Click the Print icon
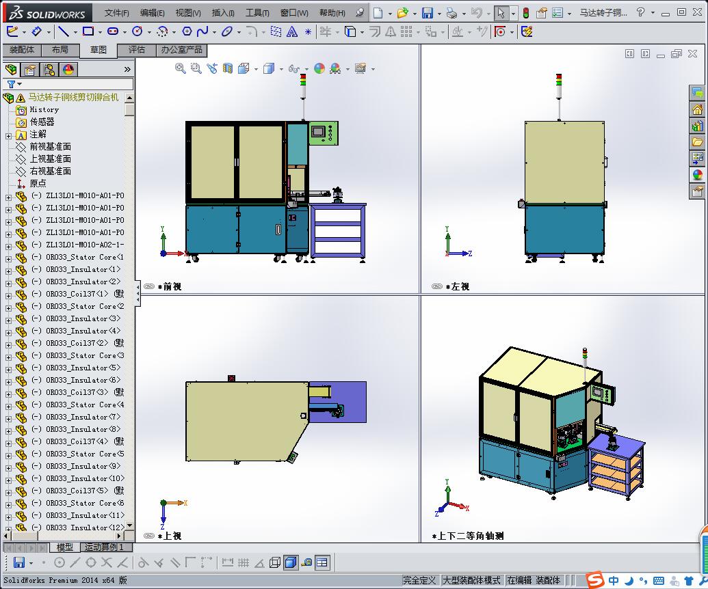 tap(451, 12)
